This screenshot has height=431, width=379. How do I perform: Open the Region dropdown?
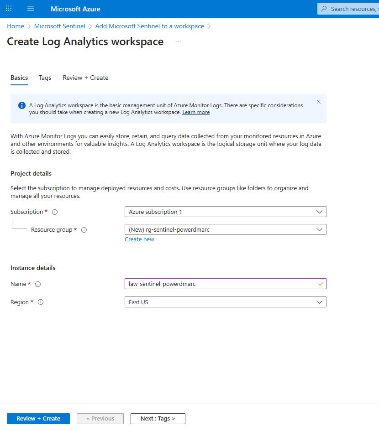coord(226,302)
